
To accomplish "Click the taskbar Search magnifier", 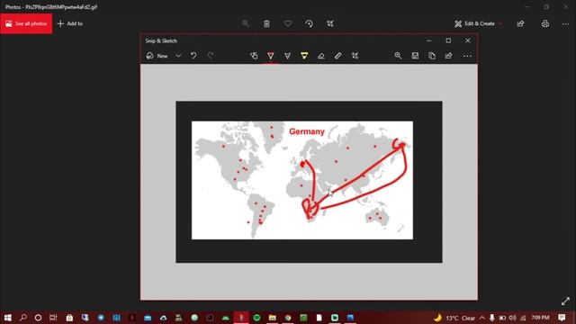I will click(x=23, y=318).
